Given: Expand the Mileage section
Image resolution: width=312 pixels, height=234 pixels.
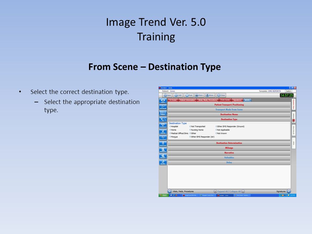Looking at the screenshot, I should point(229,148).
